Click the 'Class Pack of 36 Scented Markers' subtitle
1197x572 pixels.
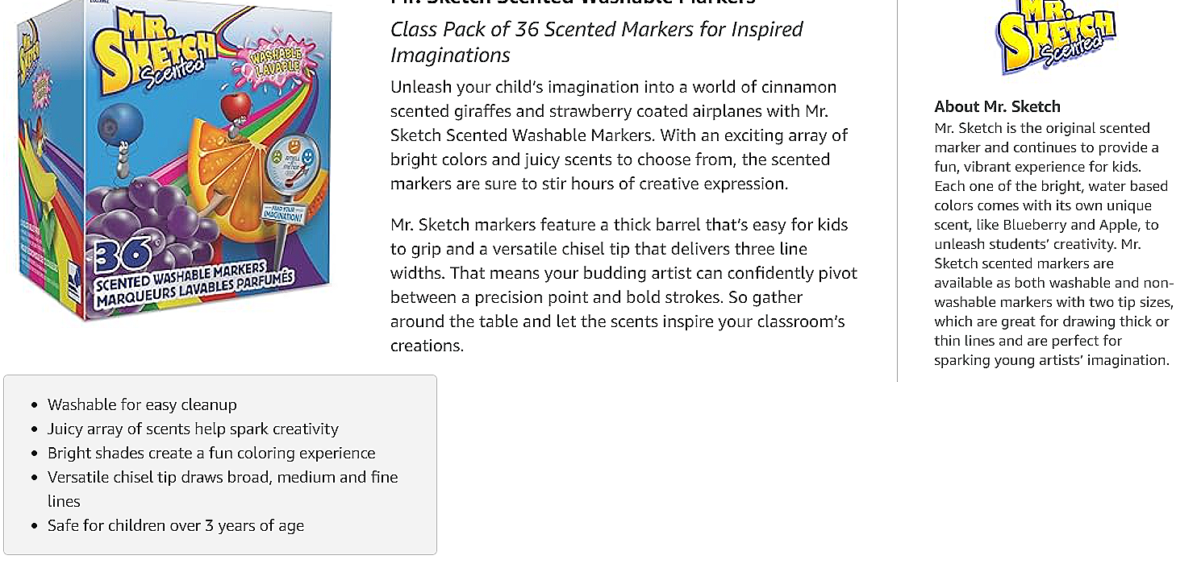click(x=596, y=42)
